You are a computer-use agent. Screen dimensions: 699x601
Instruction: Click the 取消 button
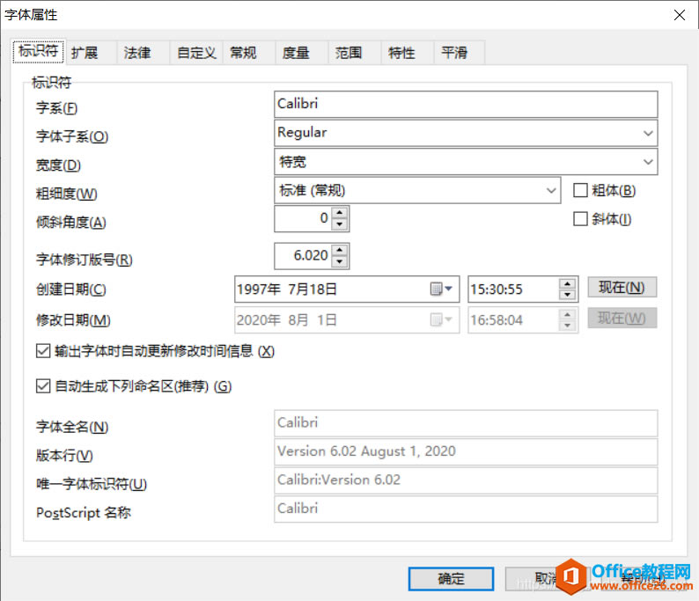point(548,579)
